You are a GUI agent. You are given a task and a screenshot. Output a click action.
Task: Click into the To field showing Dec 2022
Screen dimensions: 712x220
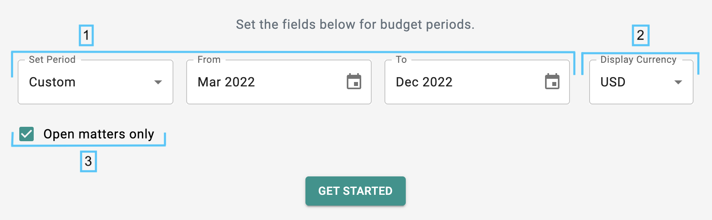coord(477,82)
